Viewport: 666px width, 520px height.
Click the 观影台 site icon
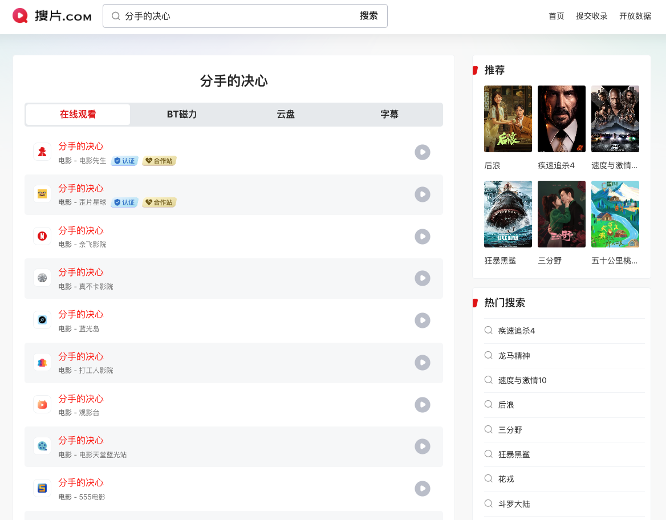(42, 404)
